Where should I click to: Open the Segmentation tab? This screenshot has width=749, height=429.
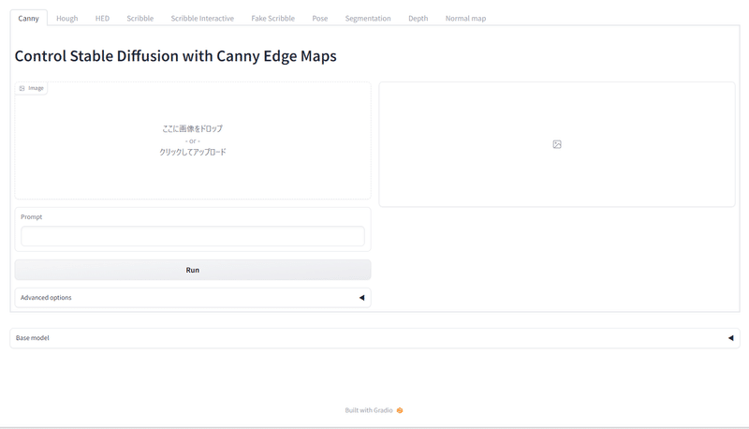pyautogui.click(x=368, y=18)
